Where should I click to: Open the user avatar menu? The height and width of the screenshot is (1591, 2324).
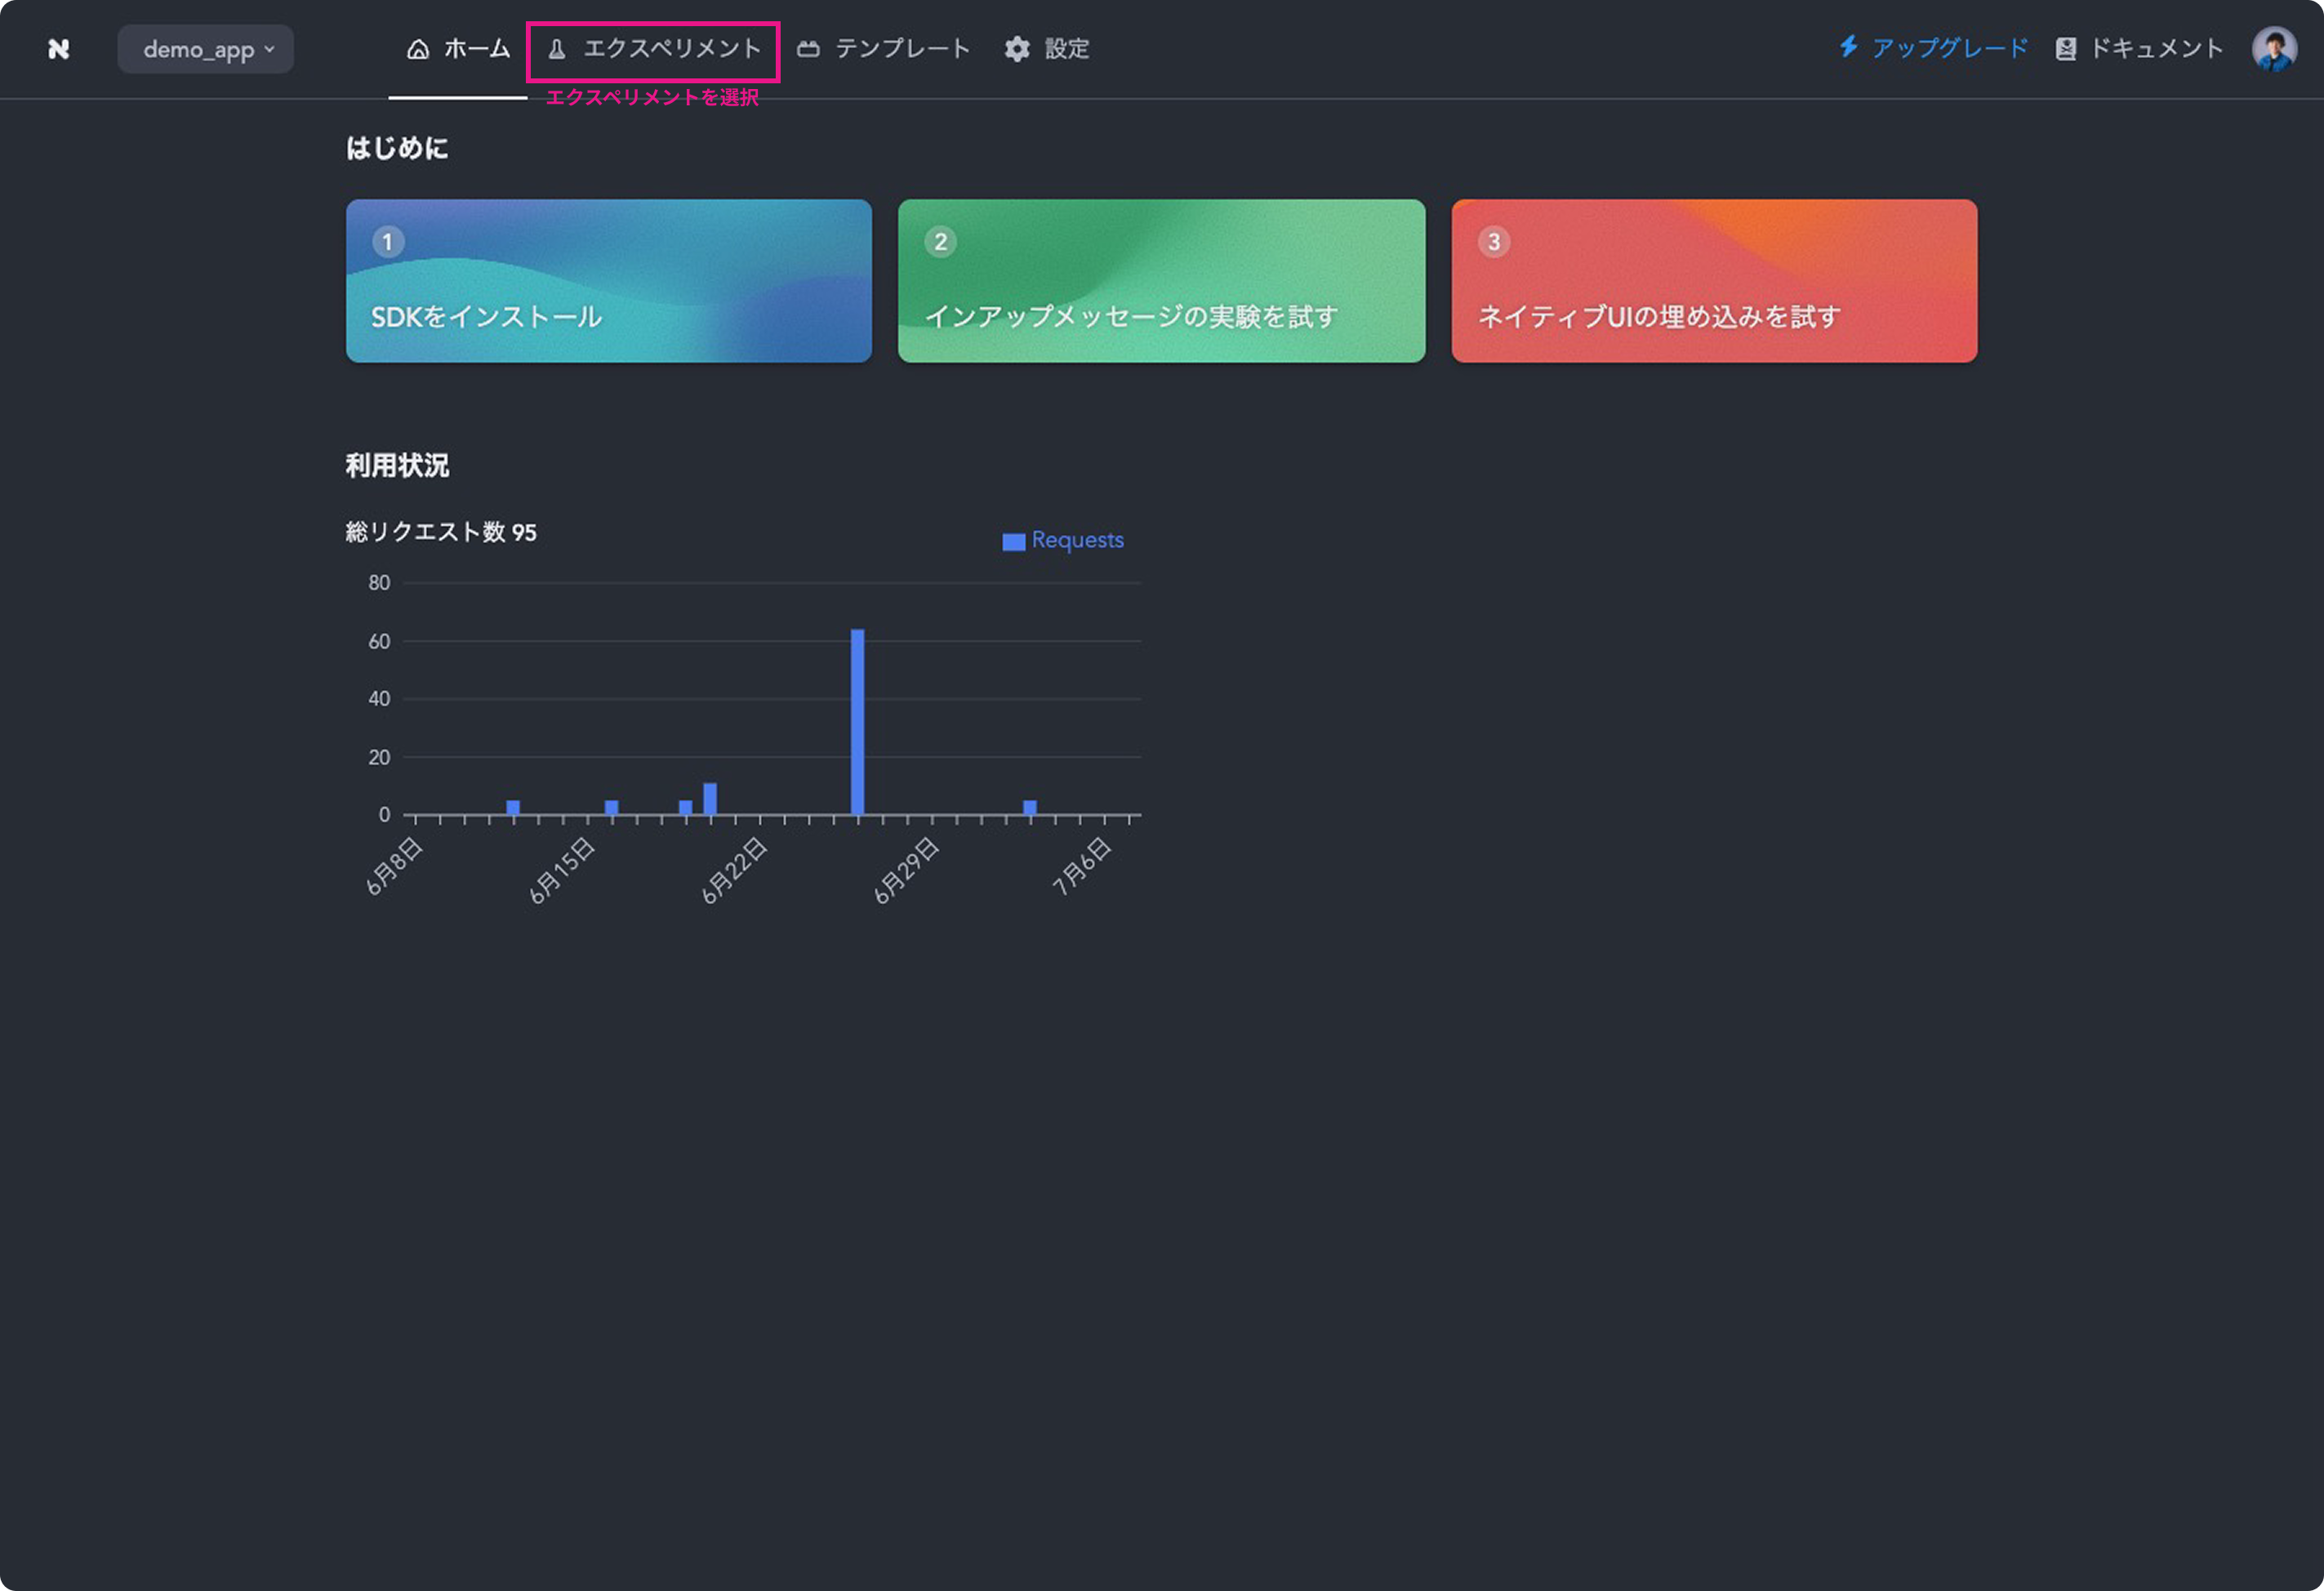2273,49
